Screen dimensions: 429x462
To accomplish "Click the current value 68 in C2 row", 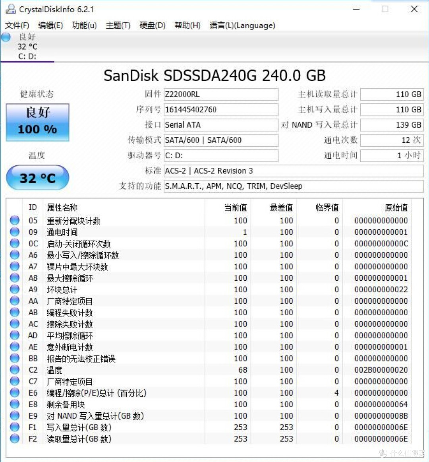I will (x=243, y=370).
